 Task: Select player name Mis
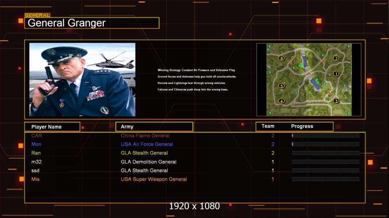(35, 179)
